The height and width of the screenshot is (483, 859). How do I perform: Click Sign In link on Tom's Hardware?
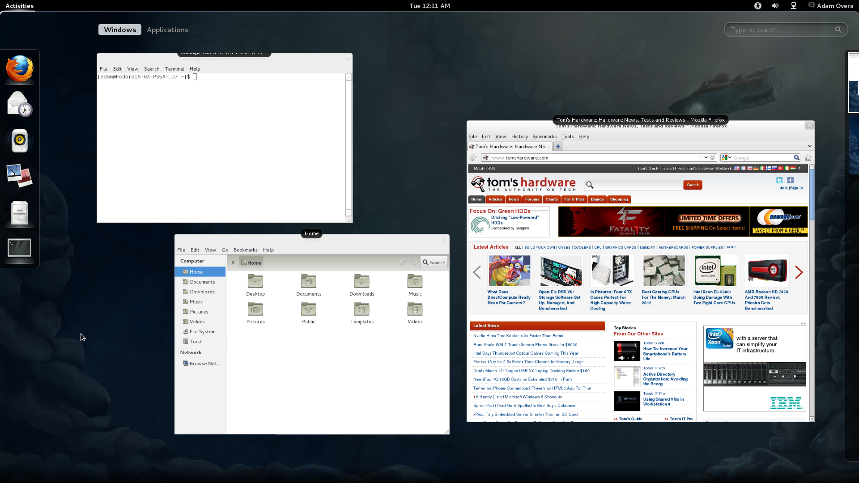796,188
